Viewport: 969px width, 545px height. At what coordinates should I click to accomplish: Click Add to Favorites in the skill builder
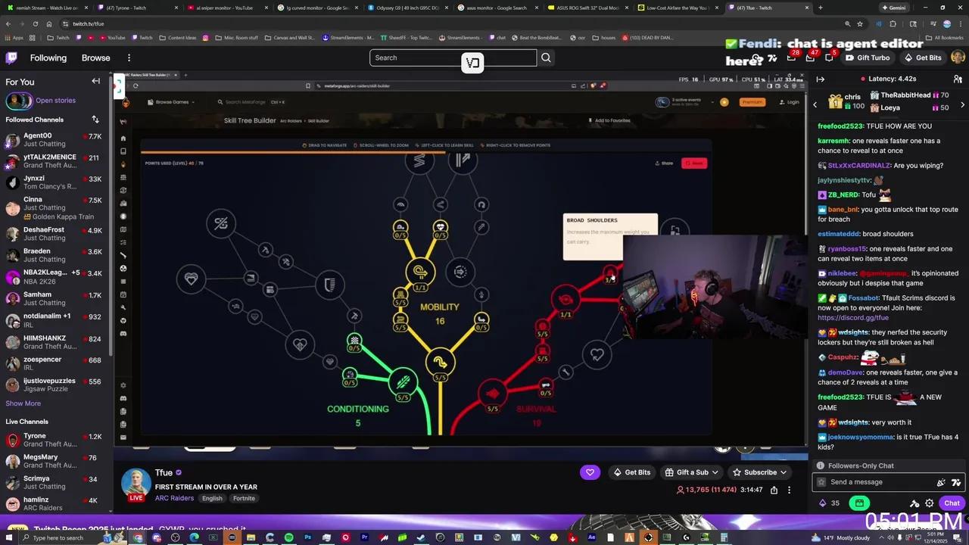click(x=609, y=120)
